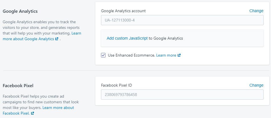Click the 'to Google Analytics' text in JavaScript box

coord(165,38)
